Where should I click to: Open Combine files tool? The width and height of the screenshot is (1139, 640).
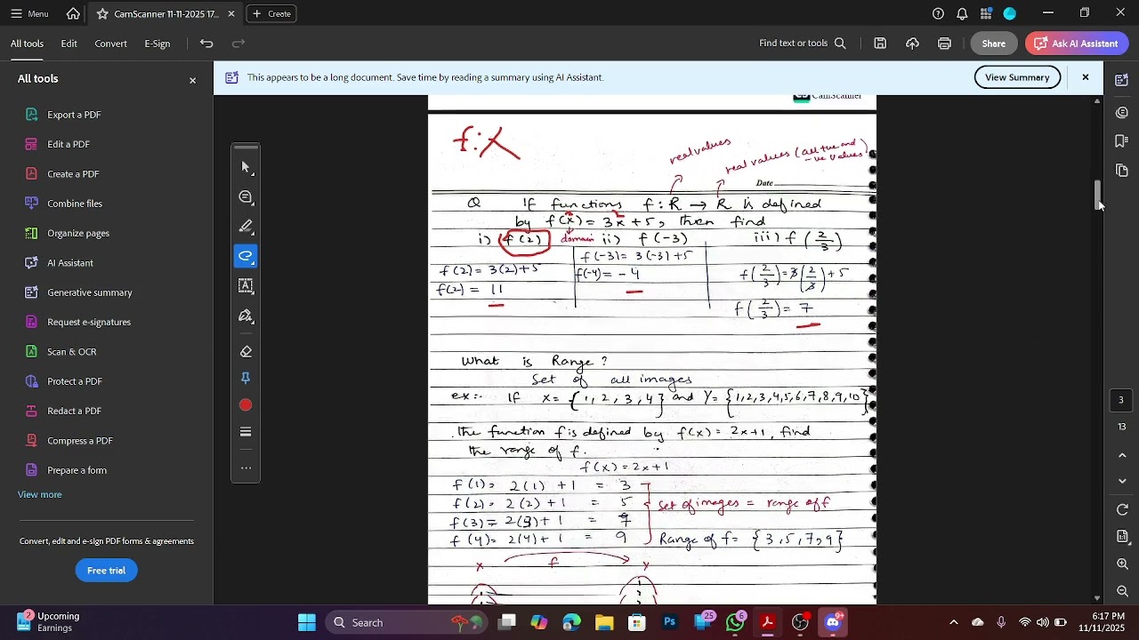coord(75,204)
